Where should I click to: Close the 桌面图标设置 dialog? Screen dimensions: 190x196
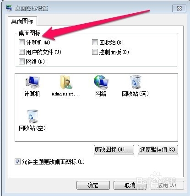pyautogui.click(x=179, y=8)
